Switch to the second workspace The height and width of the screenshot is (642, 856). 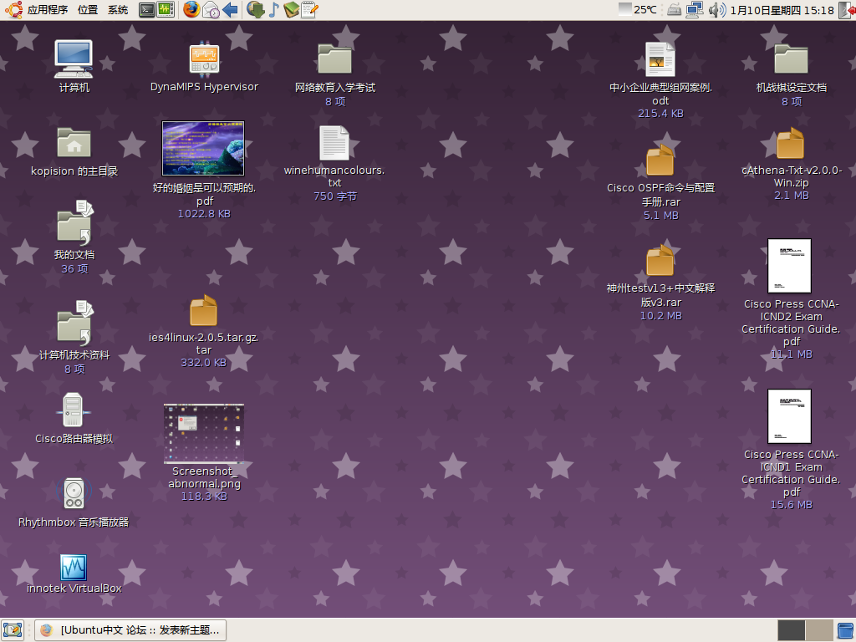click(x=819, y=630)
